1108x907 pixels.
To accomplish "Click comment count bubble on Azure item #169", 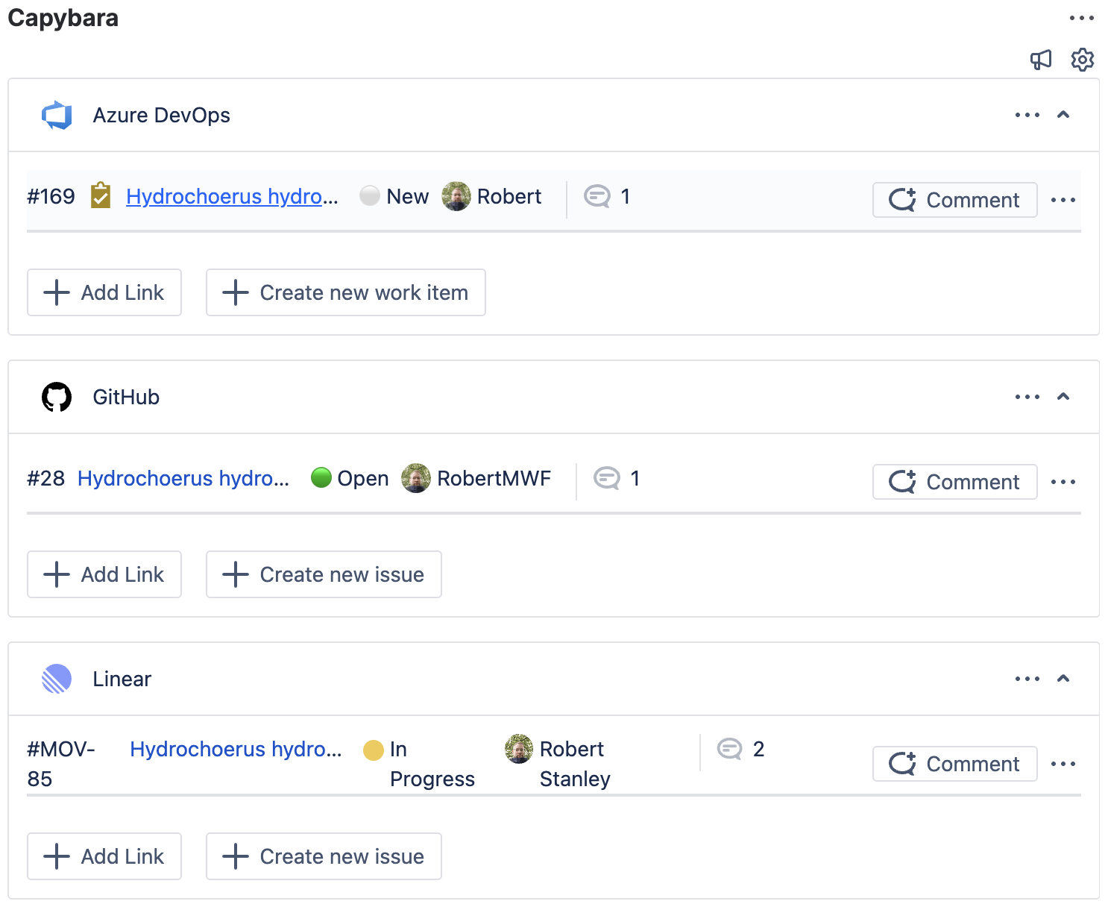I will pyautogui.click(x=597, y=197).
